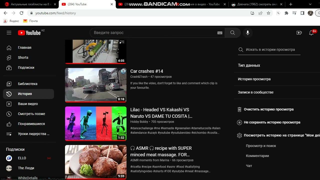This screenshot has width=320, height=180.
Task: Open the ASMR meatballs video thumbnail
Action: click(x=96, y=162)
